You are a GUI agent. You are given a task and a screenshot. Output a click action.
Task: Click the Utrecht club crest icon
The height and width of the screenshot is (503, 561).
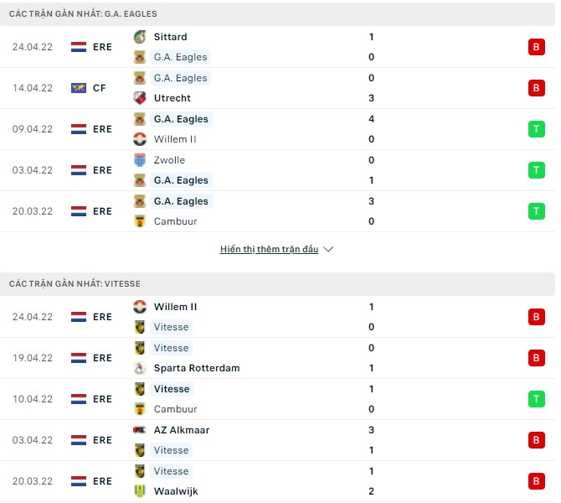(140, 98)
